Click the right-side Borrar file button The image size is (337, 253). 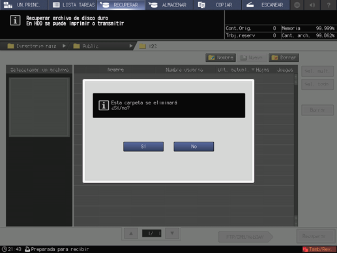tap(317, 110)
